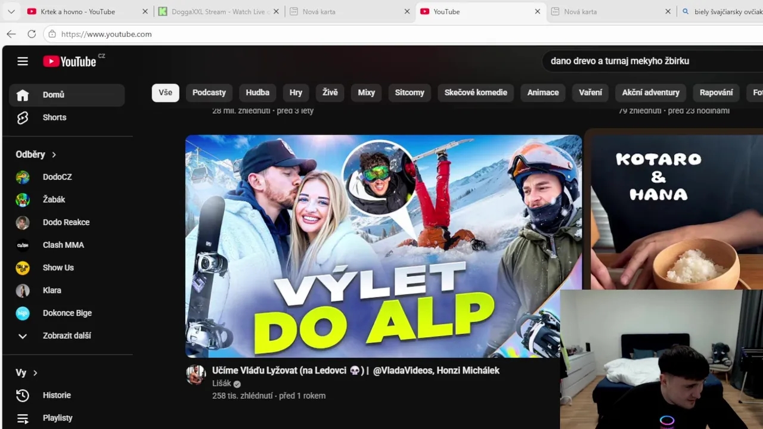Click the Historie clock icon
This screenshot has height=429, width=763.
[23, 395]
